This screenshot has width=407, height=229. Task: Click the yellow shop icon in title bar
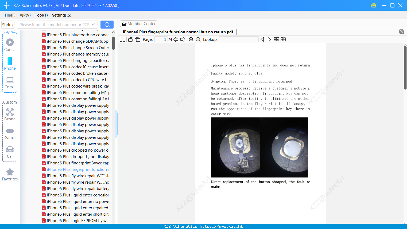point(374,5)
